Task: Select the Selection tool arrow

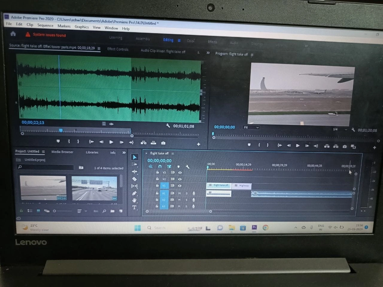Action: (135, 157)
